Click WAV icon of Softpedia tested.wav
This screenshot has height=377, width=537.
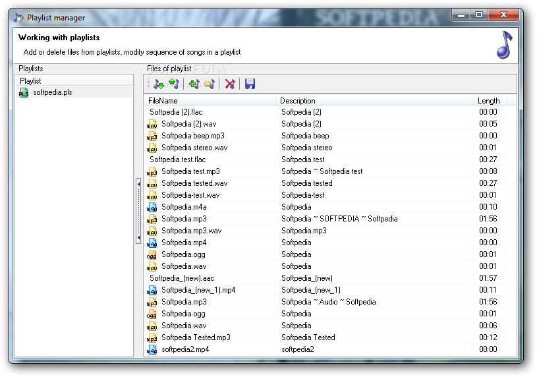coord(152,183)
